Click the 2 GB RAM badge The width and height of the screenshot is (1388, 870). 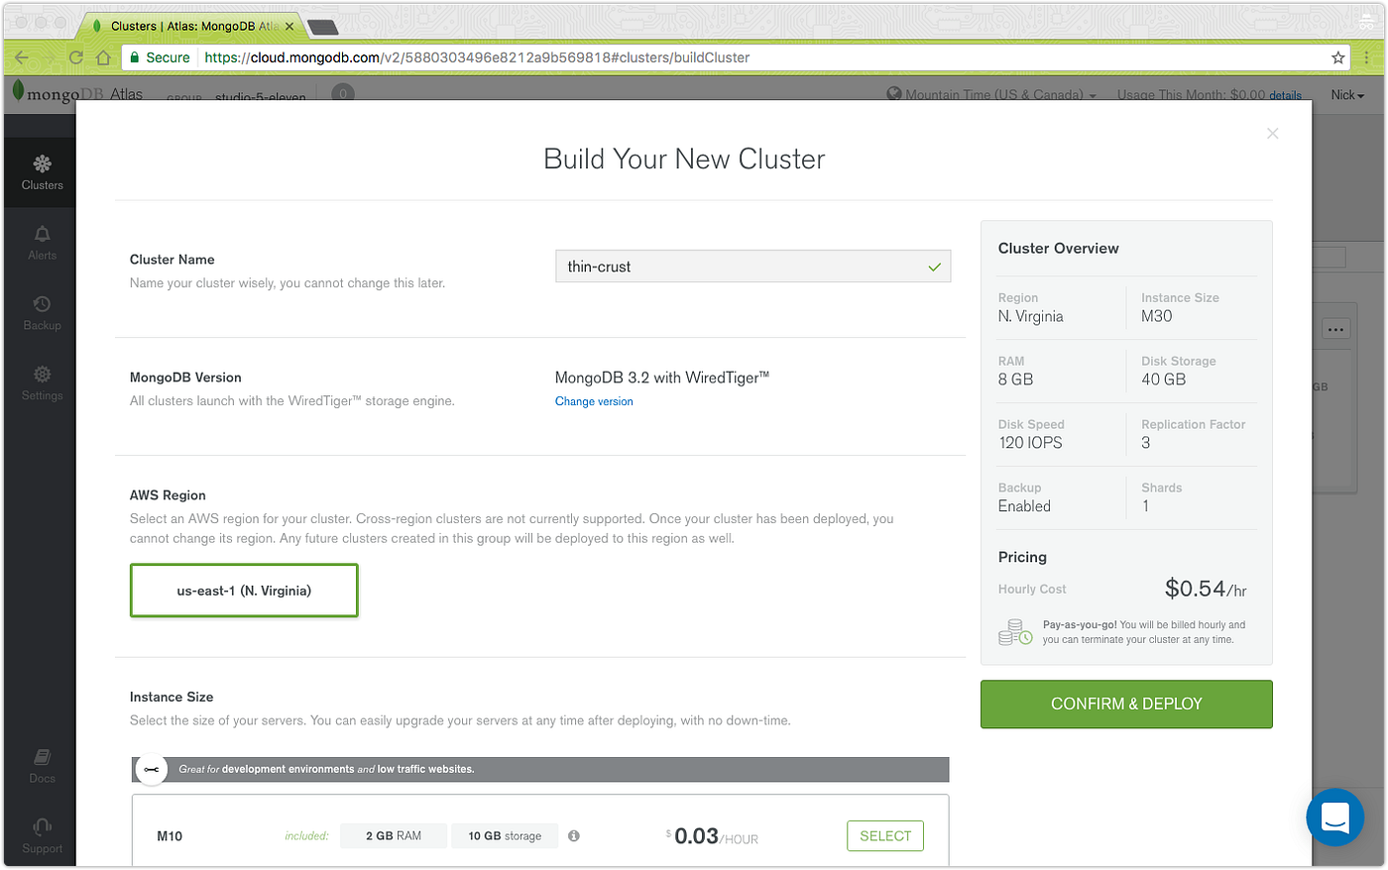point(394,835)
